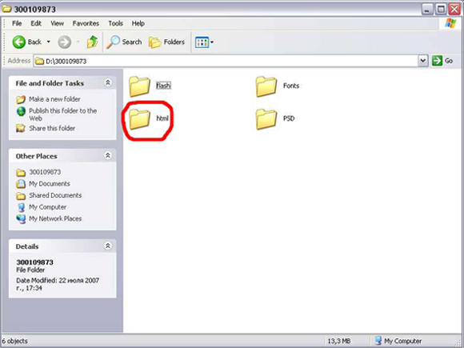Screen dimensions: 464x348
Task: Toggle the Folders pane button
Action: click(x=167, y=42)
